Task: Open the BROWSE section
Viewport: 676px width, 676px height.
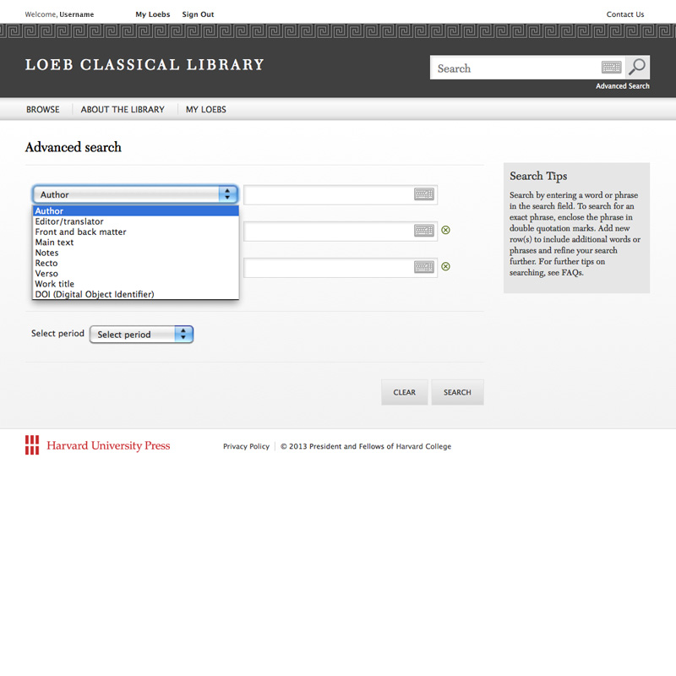Action: (x=42, y=109)
